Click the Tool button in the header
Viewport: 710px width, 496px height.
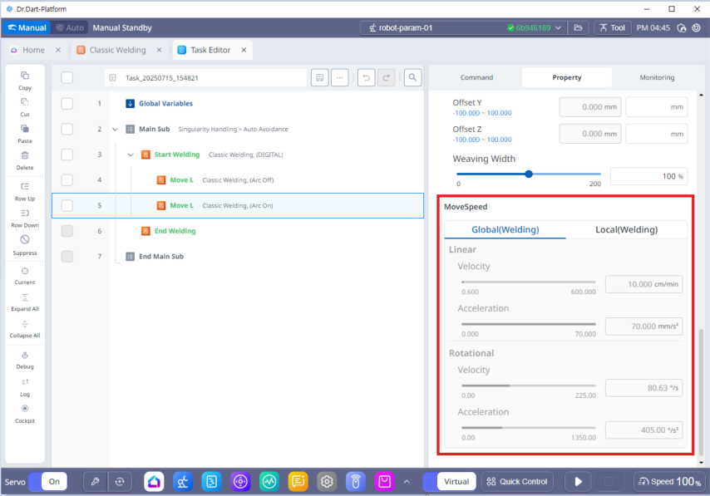coord(612,27)
